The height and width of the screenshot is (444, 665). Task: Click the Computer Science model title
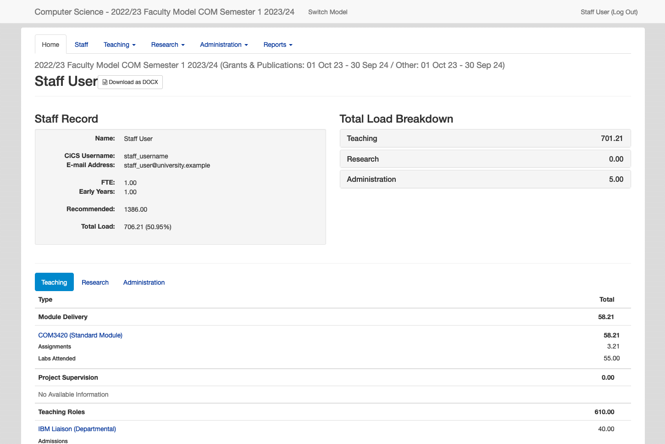tap(164, 12)
